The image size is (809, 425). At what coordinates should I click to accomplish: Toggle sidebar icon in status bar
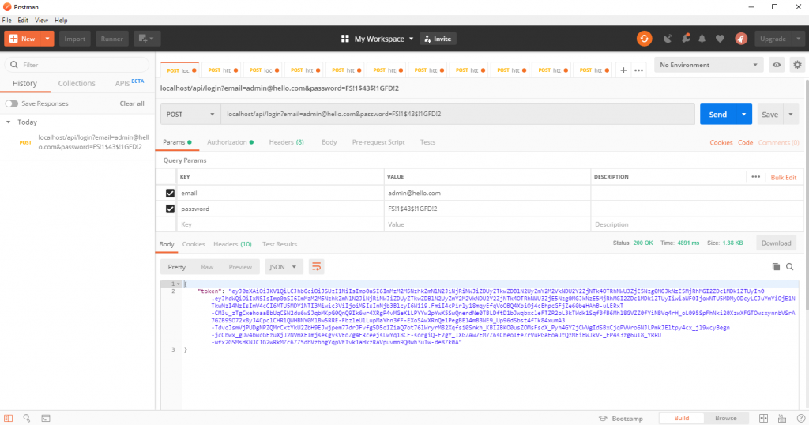pyautogui.click(x=8, y=419)
